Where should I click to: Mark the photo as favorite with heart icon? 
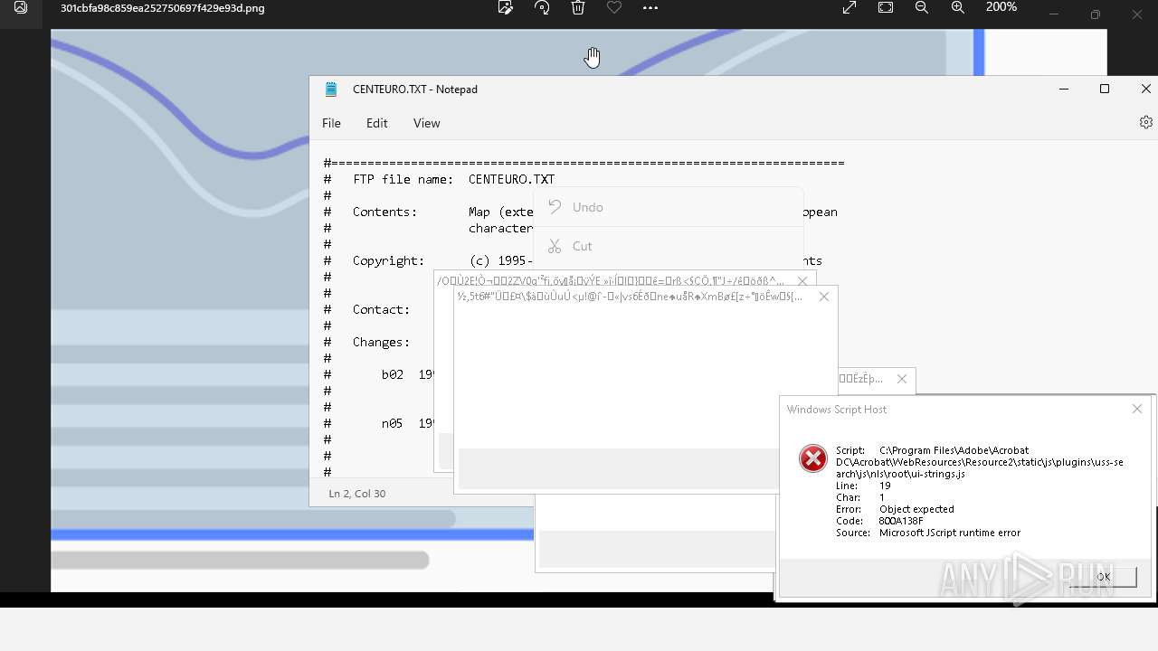(x=614, y=8)
